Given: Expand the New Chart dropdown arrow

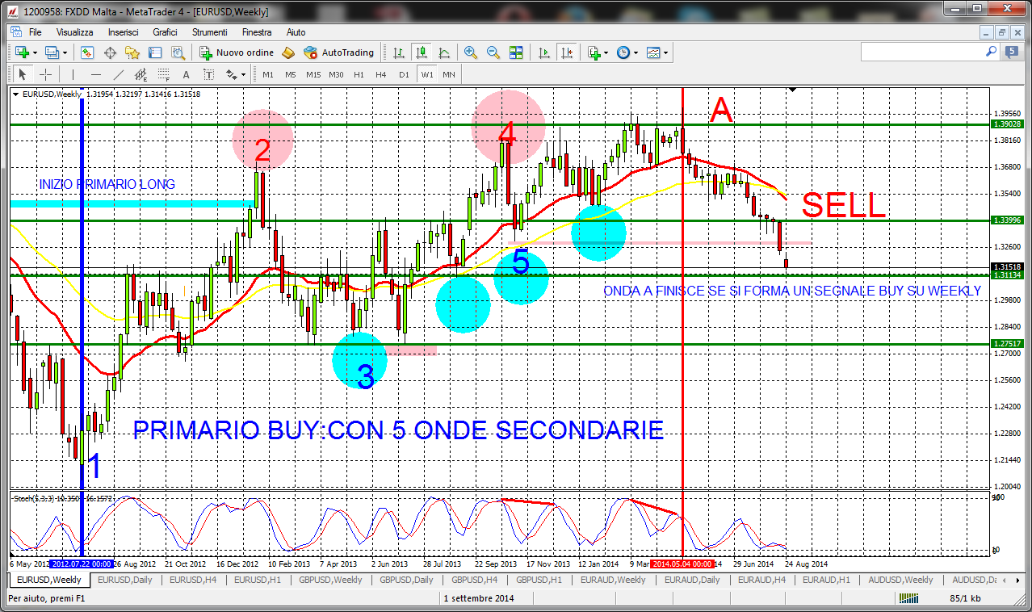Looking at the screenshot, I should (35, 52).
